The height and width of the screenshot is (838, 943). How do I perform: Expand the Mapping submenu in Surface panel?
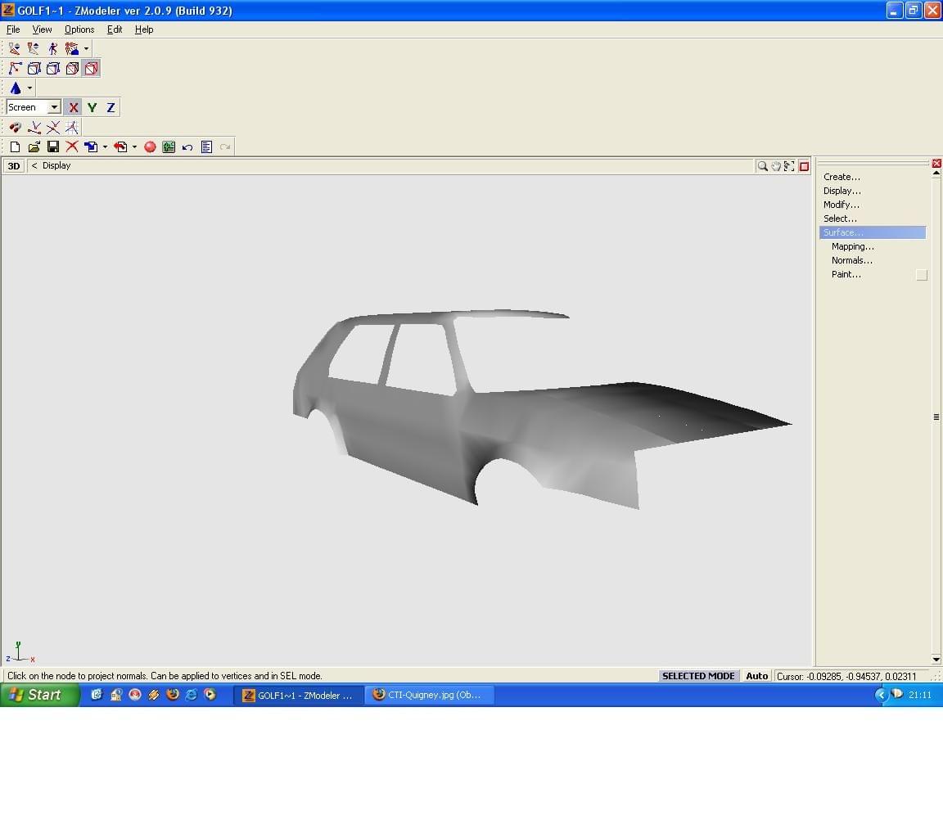pos(852,246)
